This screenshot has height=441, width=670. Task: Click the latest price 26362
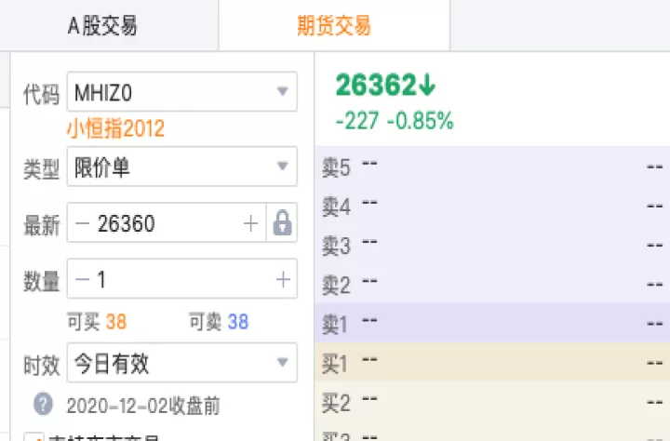tap(385, 85)
